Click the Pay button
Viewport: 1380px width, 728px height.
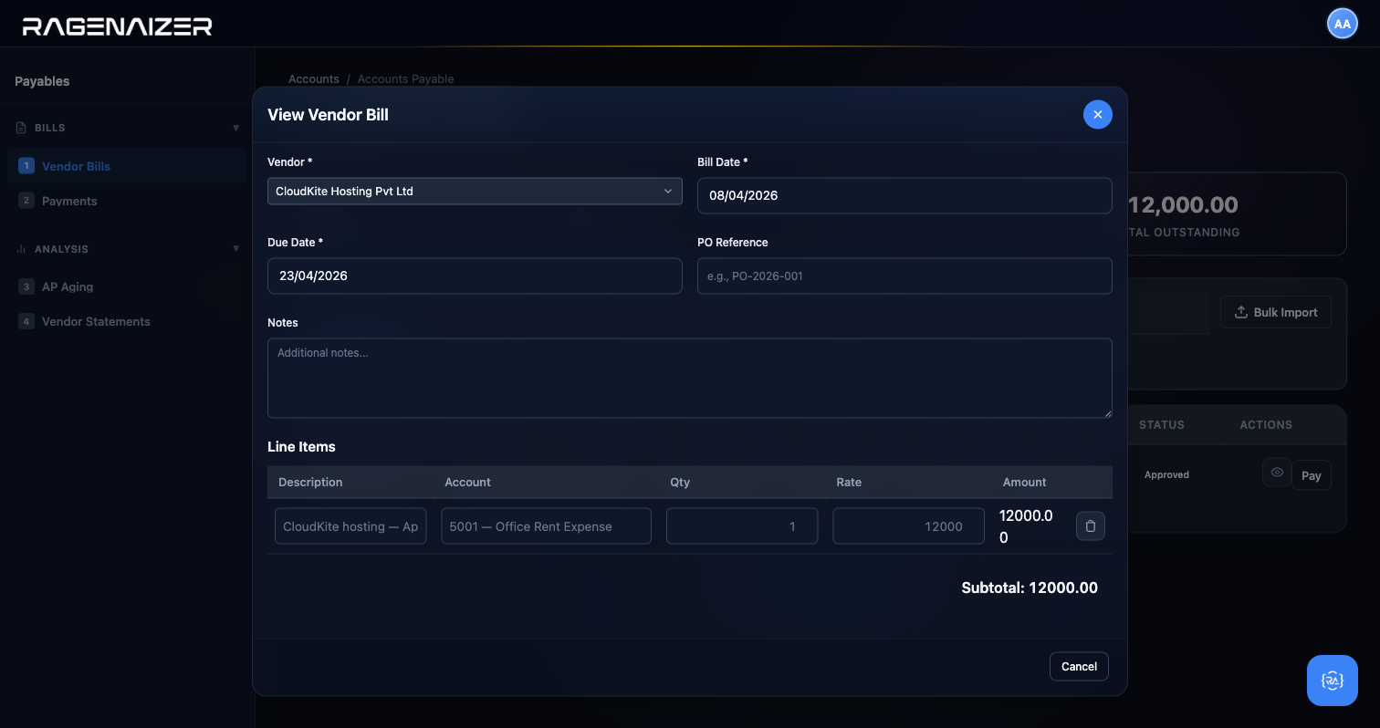click(x=1311, y=475)
